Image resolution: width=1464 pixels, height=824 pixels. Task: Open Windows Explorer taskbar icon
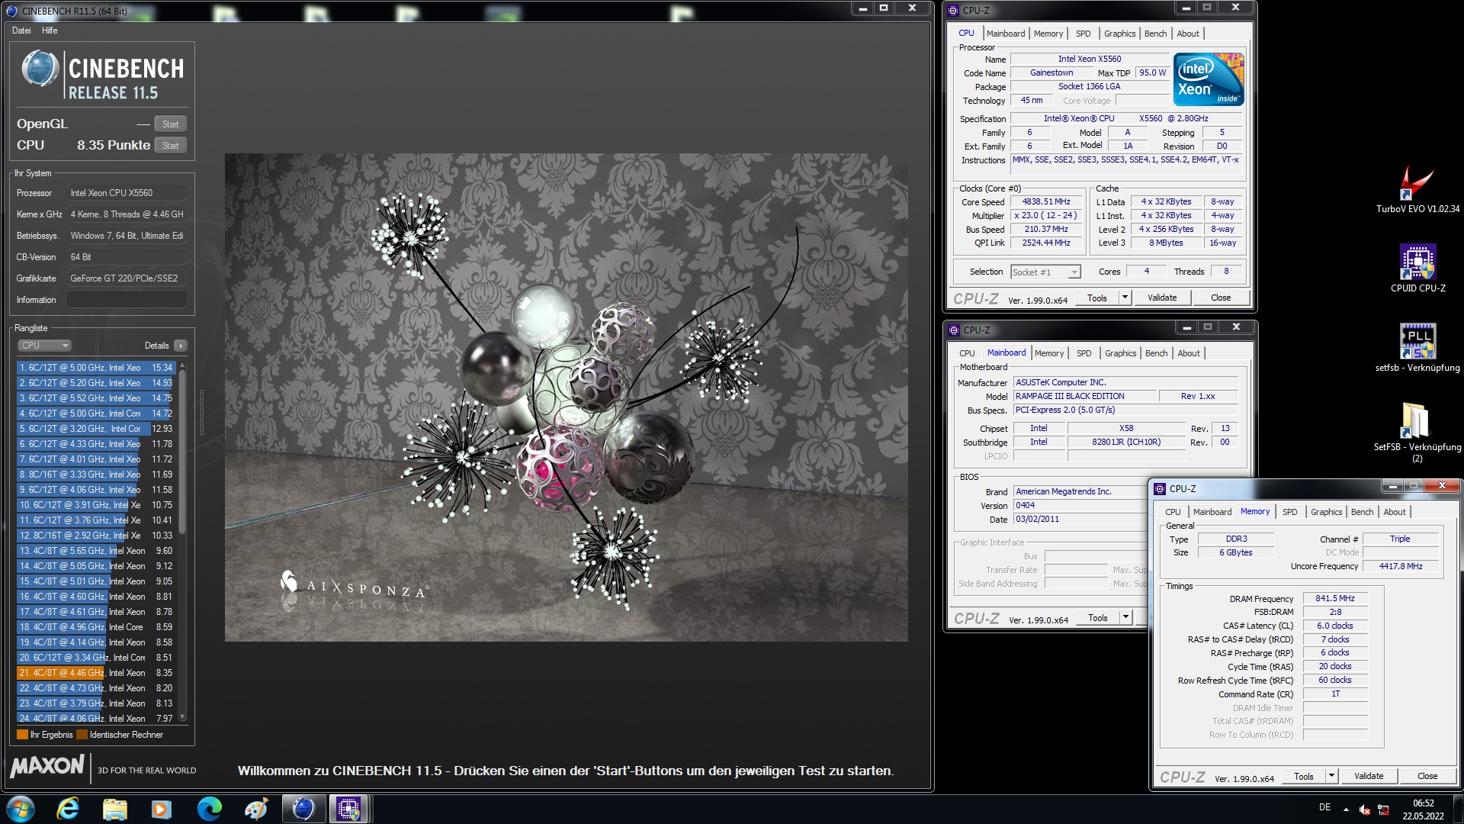click(114, 809)
